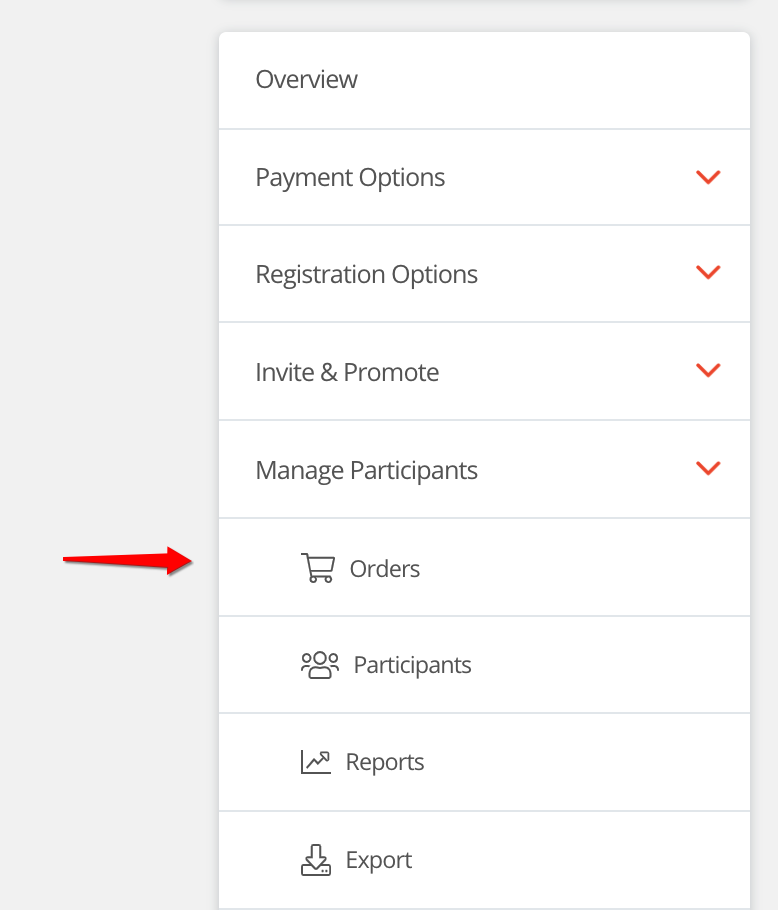The height and width of the screenshot is (910, 778).
Task: Click the white card edge above Overview
Action: coord(484,38)
